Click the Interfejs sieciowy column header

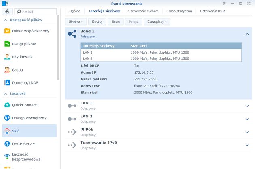click(99, 46)
